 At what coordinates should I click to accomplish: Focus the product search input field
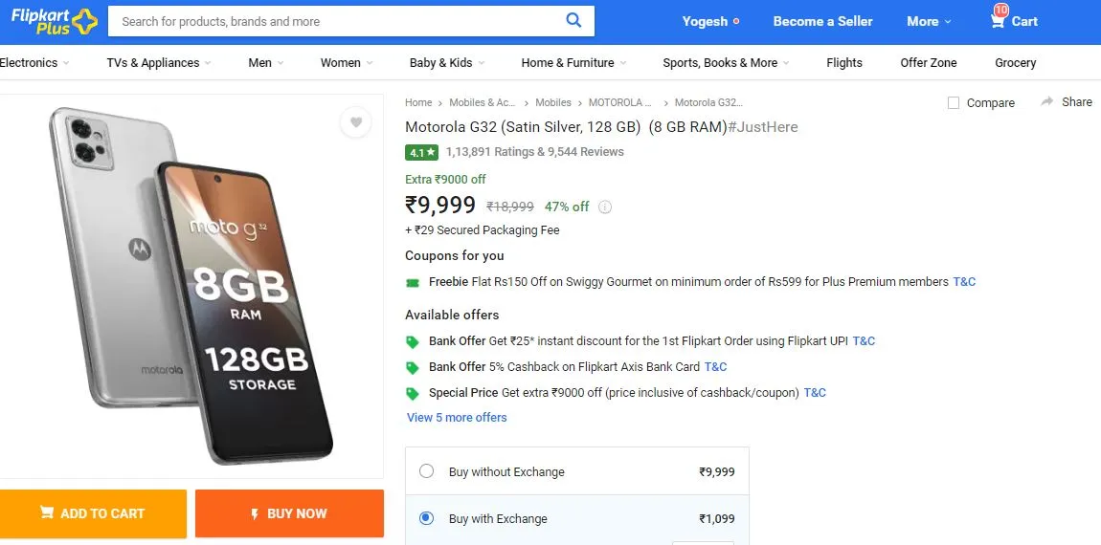[x=337, y=21]
